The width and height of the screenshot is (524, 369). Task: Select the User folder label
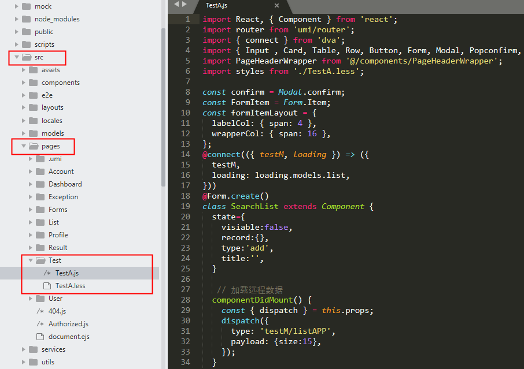point(56,299)
